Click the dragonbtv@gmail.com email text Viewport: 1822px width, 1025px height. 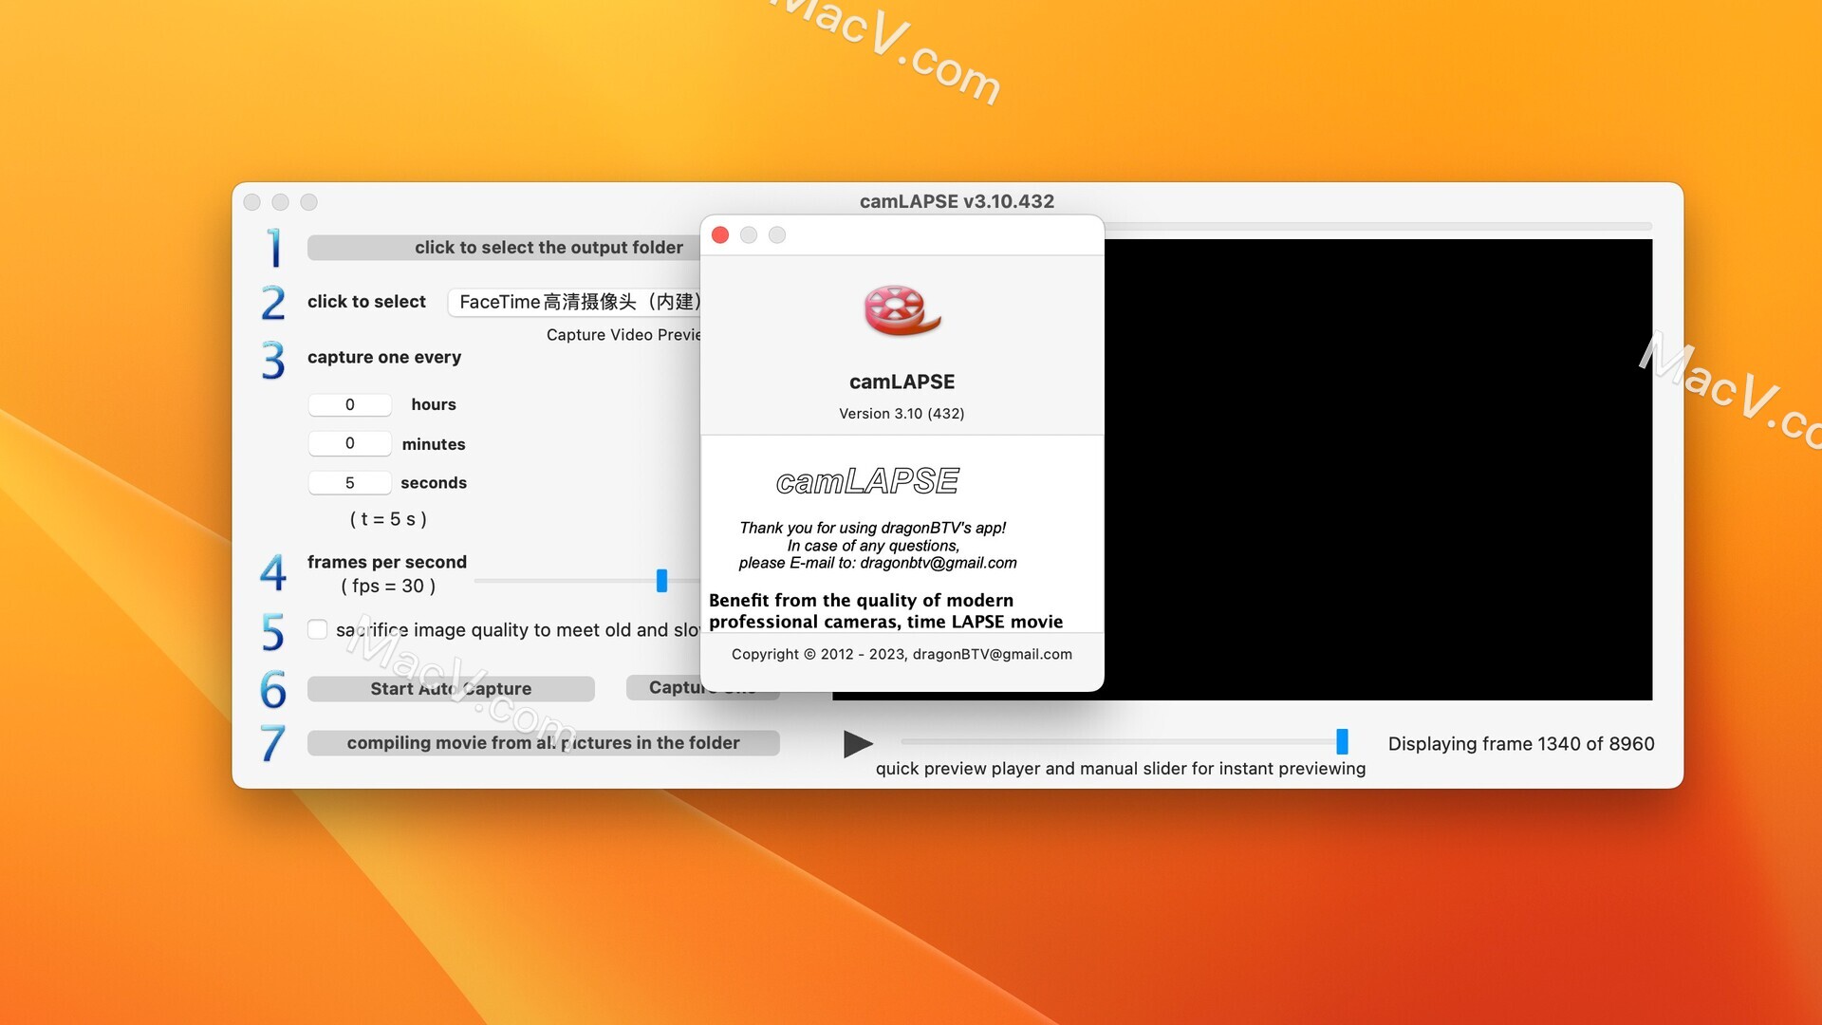939,563
